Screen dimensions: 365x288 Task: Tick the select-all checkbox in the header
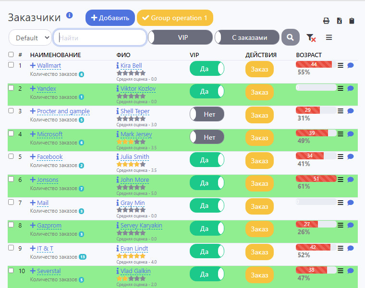tap(11, 54)
